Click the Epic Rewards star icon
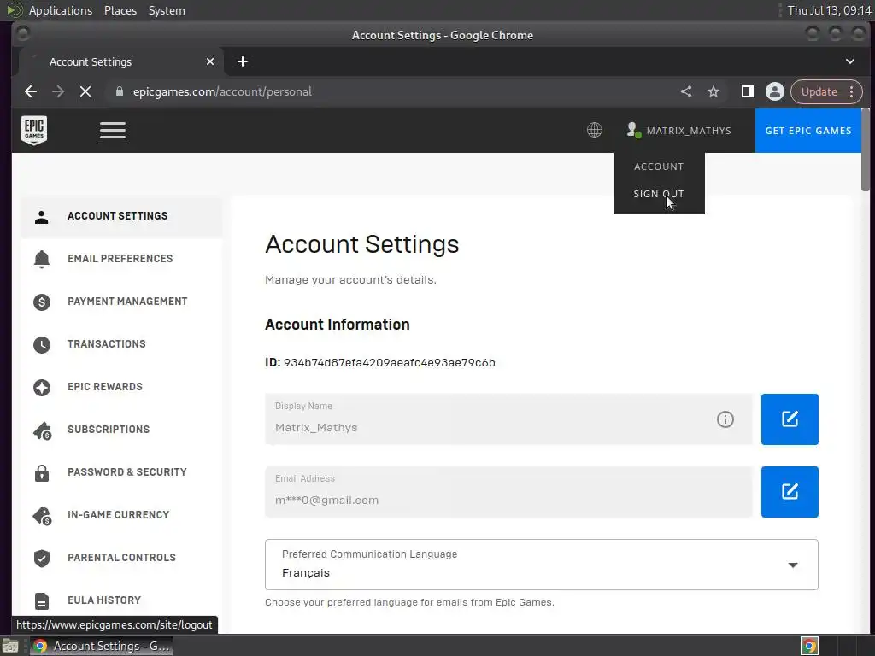 coord(41,388)
